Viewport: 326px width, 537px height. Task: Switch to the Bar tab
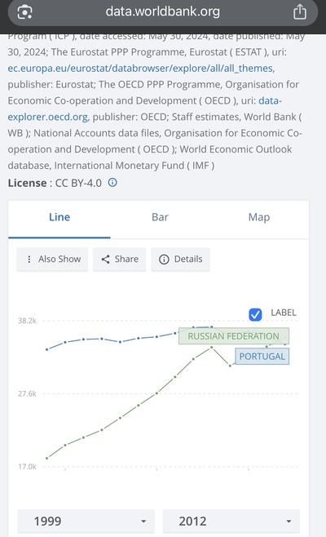pyautogui.click(x=160, y=217)
